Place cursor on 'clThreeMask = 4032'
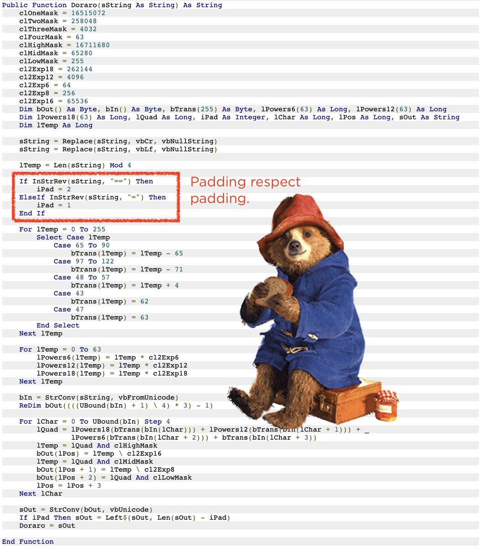Screen dimensions: 479x548 click(58, 29)
